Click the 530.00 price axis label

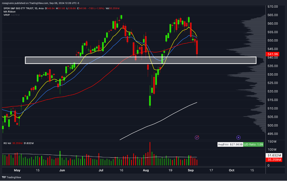(273, 74)
